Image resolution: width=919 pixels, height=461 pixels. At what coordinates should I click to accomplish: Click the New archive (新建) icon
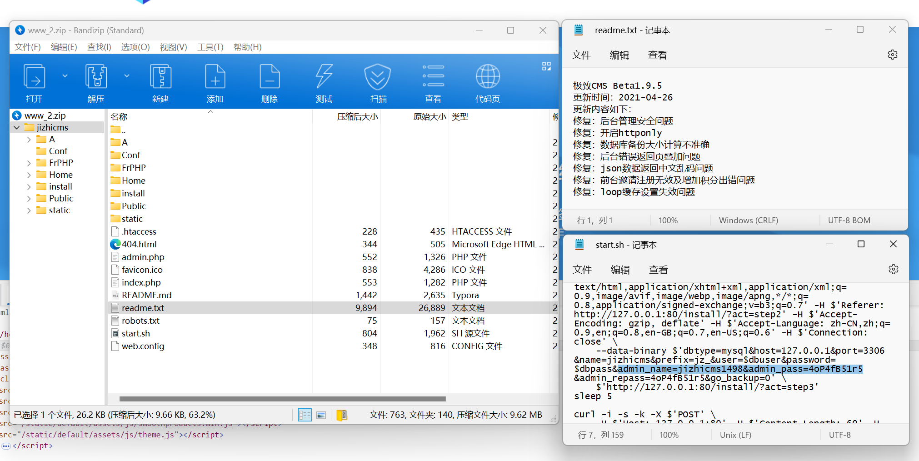(160, 77)
